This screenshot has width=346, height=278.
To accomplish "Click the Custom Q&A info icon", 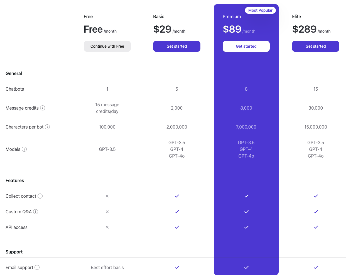I will click(36, 212).
